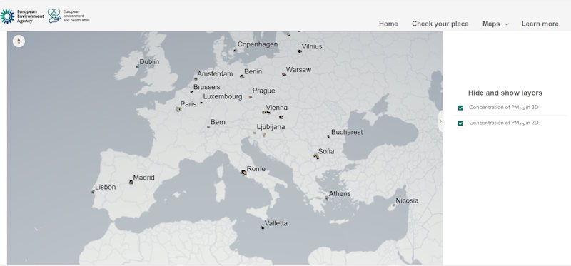Screen dimensions: 571x266
Task: Select the Athens map marker
Action: pyautogui.click(x=327, y=198)
